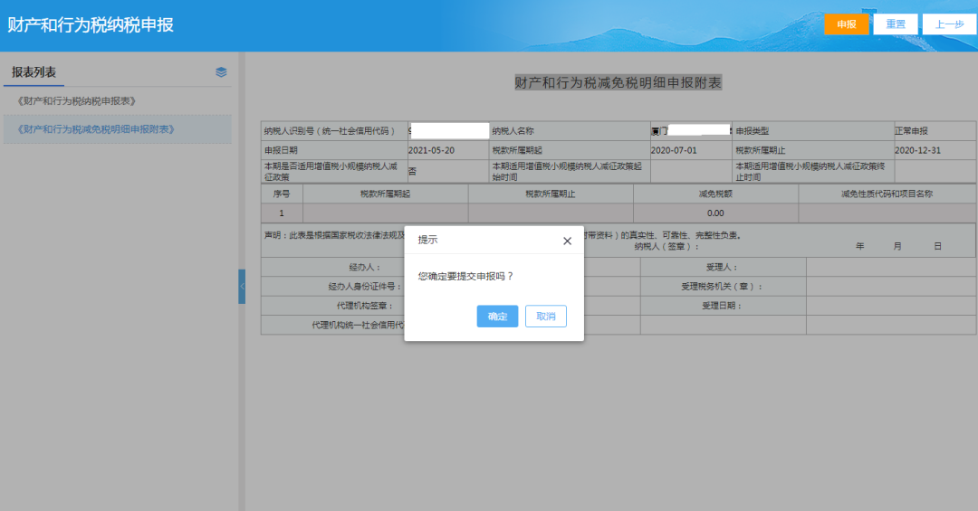The height and width of the screenshot is (511, 978).
Task: Click the 否 value for small-scale taxpayer policy
Action: tap(412, 171)
